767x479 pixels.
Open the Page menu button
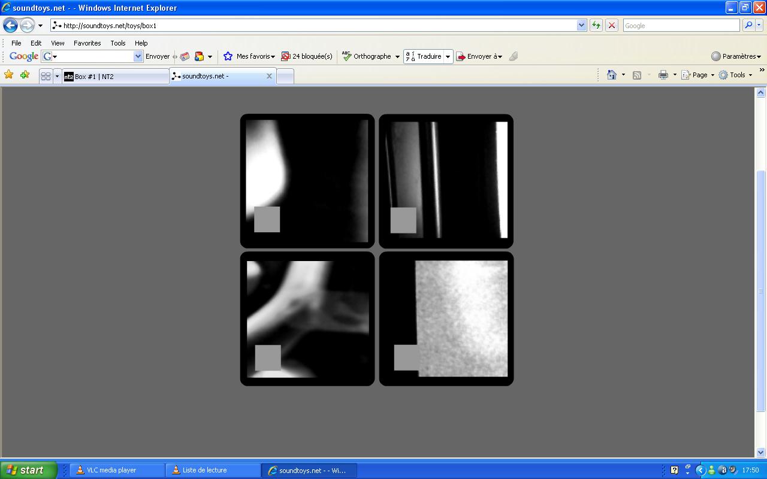pyautogui.click(x=698, y=75)
